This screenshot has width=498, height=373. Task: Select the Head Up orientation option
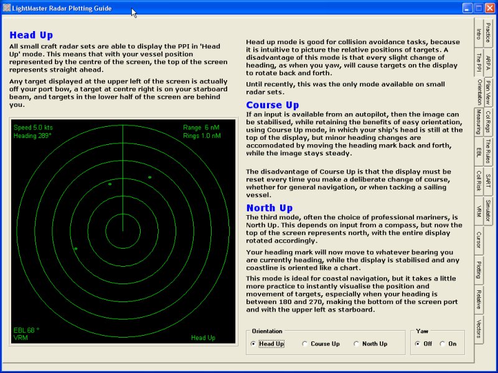click(x=253, y=344)
